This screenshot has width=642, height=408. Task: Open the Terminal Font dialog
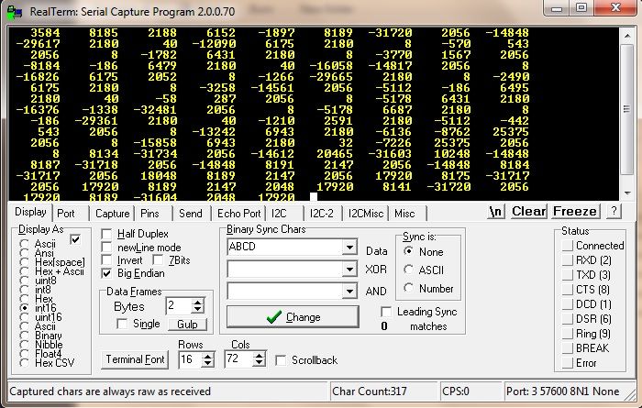135,359
